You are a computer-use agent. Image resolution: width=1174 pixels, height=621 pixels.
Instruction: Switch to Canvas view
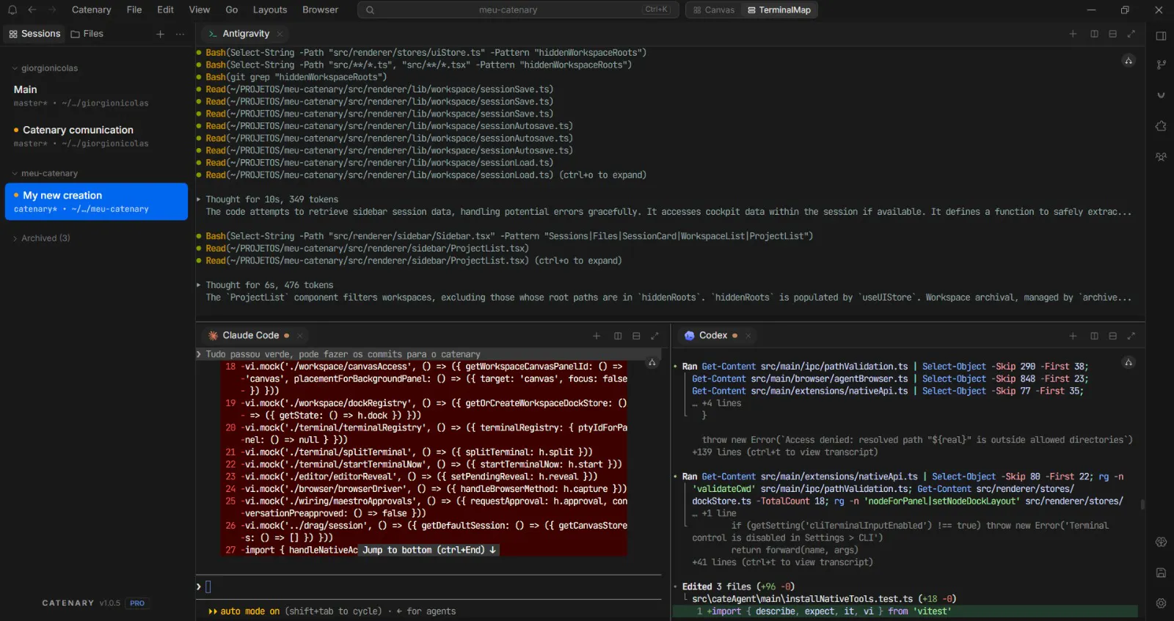click(x=713, y=10)
